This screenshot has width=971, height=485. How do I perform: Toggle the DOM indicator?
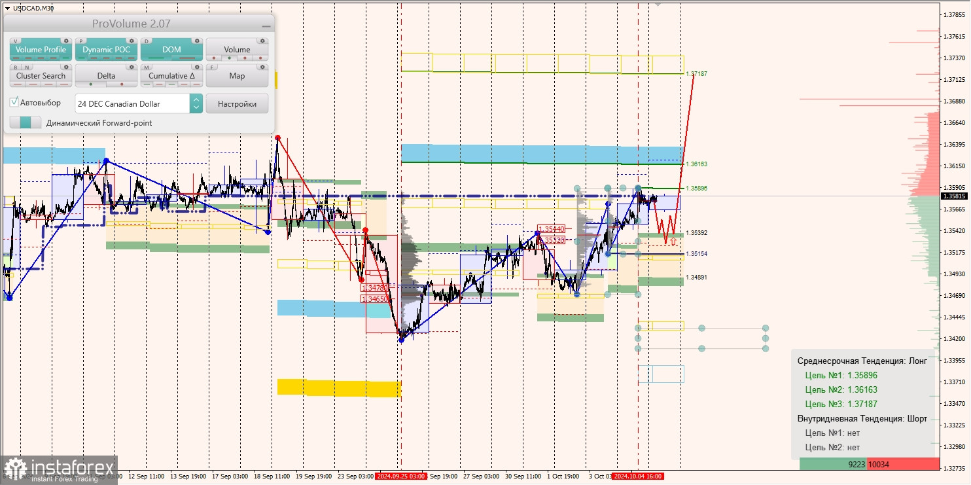171,50
